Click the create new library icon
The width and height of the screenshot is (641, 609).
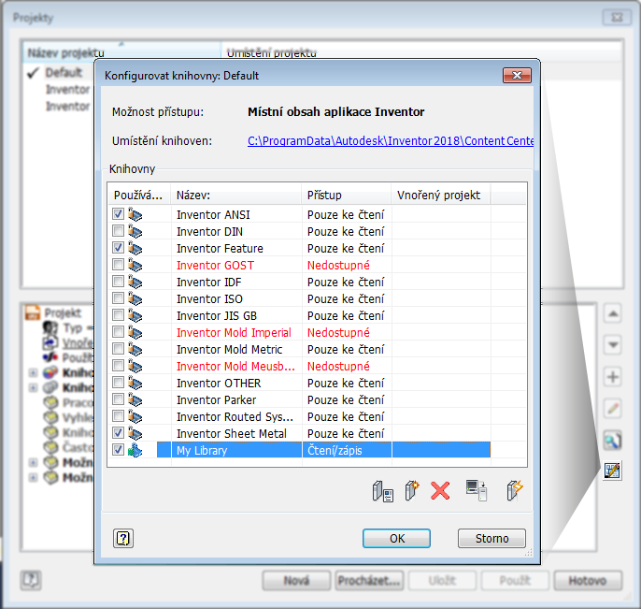coord(412,490)
